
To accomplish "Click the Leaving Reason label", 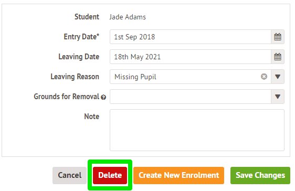I will tap(75, 77).
